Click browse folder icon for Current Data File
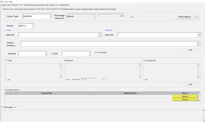 click(x=100, y=35)
